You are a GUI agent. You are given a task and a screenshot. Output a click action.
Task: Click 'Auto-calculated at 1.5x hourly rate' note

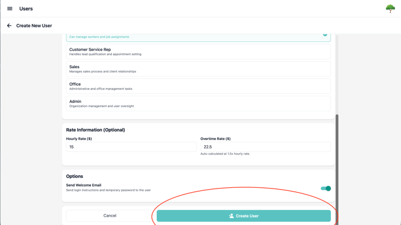(x=225, y=154)
